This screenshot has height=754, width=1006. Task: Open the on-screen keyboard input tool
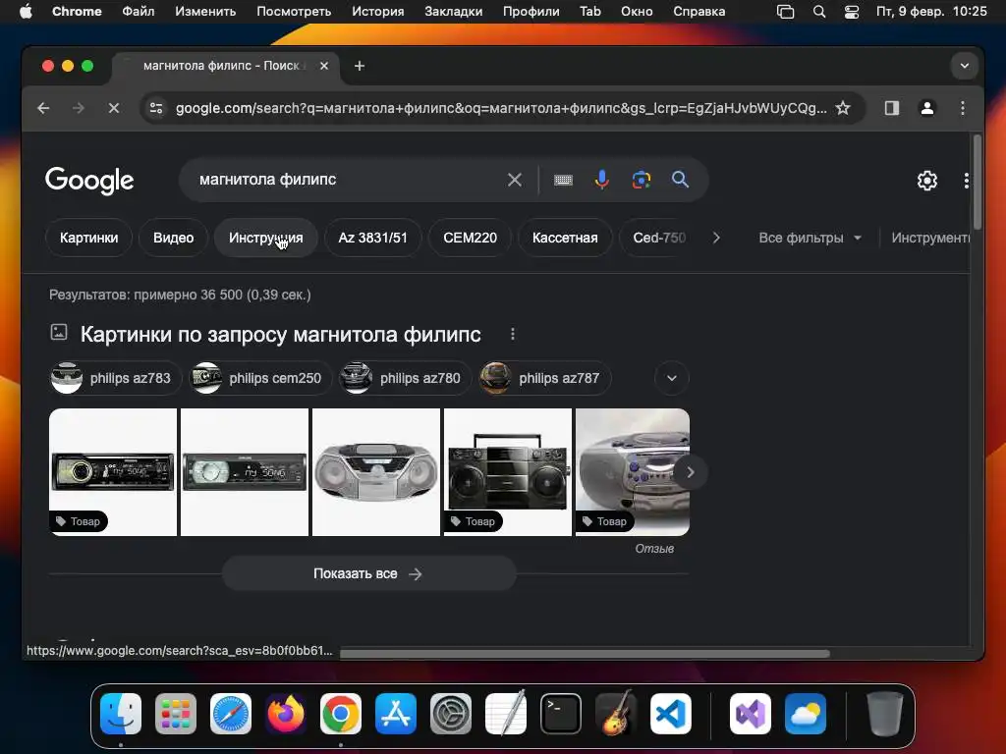point(563,181)
